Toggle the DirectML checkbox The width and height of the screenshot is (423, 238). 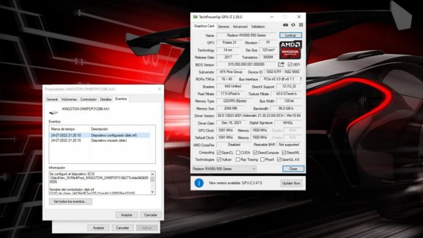pos(284,152)
